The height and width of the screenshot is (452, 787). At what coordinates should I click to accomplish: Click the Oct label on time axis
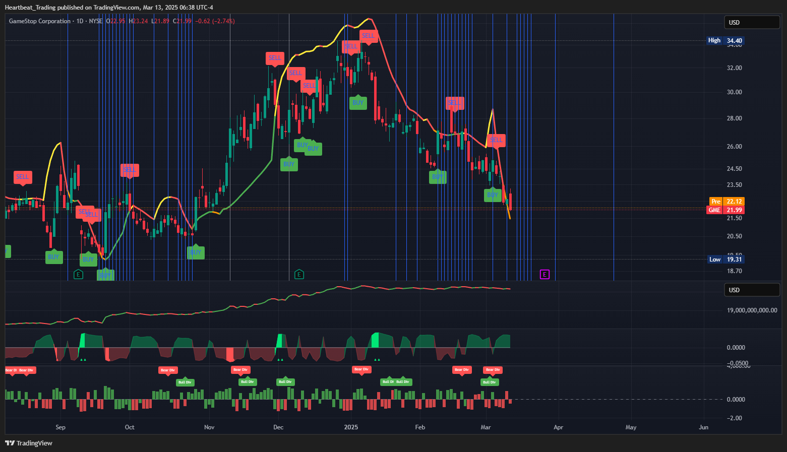130,427
